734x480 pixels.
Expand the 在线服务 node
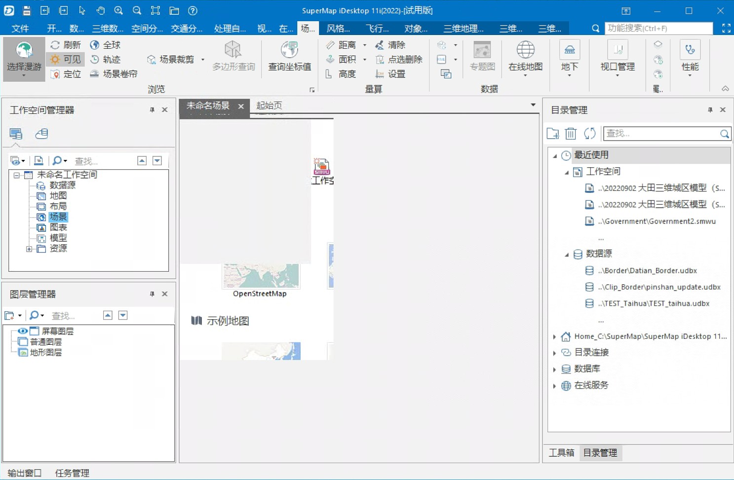coord(555,386)
